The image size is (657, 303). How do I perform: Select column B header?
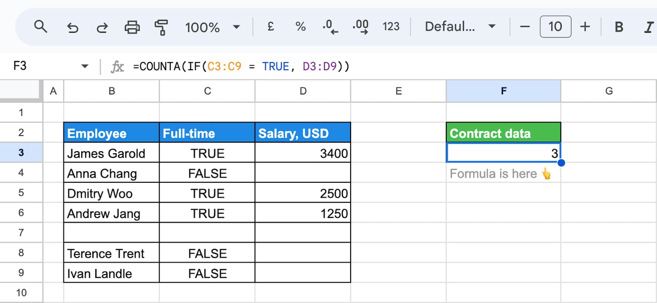[112, 91]
